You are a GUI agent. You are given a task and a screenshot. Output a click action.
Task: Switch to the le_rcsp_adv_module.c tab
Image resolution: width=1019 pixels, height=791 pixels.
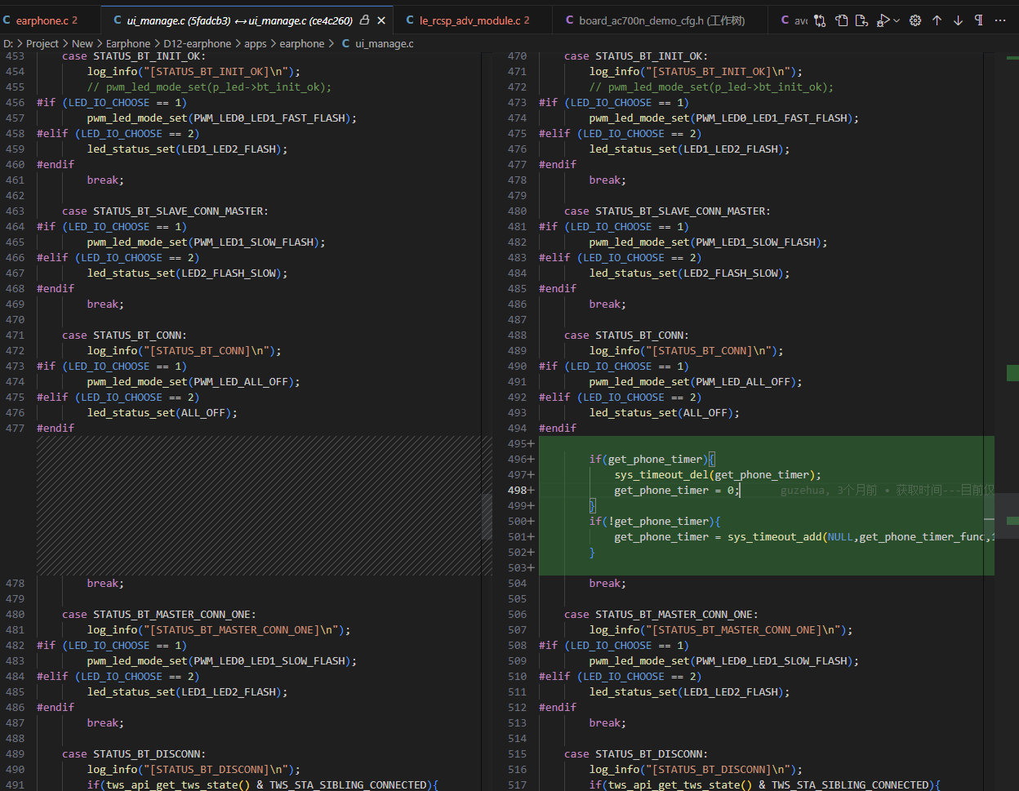(474, 20)
